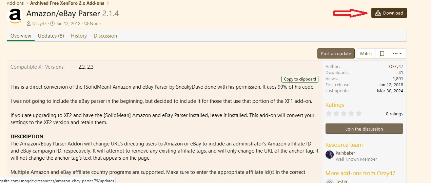The image size is (431, 183).
Task: Click the fifth rating star
Action: tap(359, 114)
